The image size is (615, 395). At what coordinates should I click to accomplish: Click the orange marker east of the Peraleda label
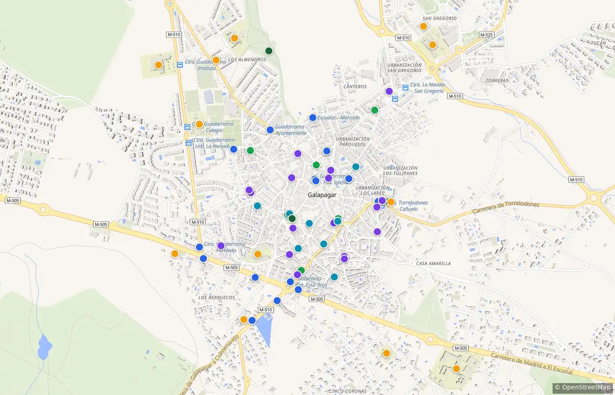pos(258,254)
